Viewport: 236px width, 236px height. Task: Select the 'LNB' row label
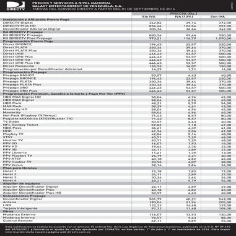[x=7, y=206]
